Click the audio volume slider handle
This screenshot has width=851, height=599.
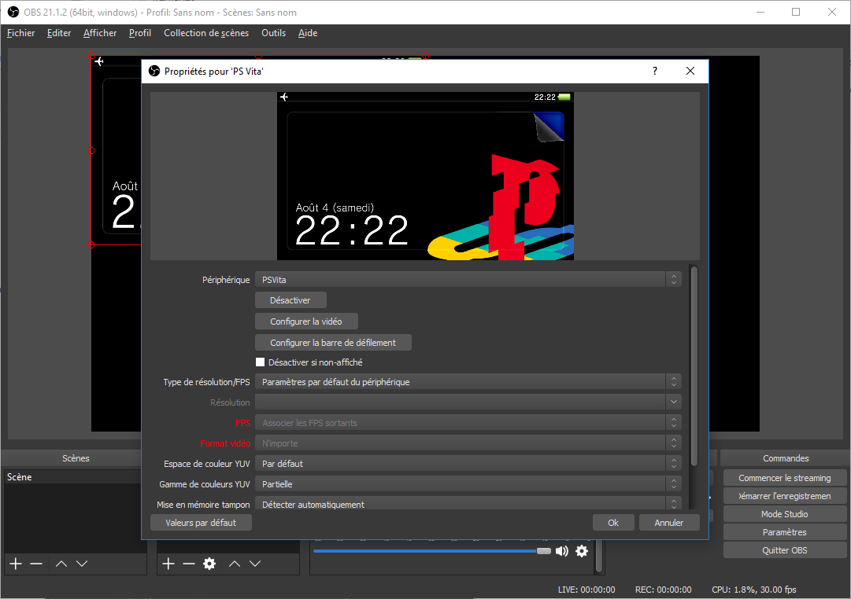544,551
